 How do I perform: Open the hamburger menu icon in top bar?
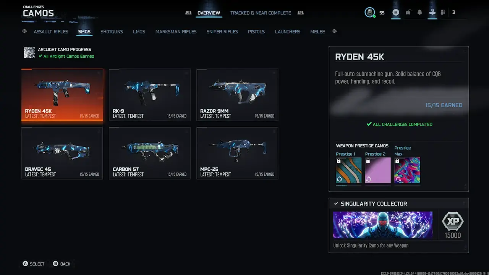point(396,12)
